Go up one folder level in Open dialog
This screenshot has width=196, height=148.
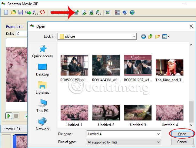click(150, 36)
